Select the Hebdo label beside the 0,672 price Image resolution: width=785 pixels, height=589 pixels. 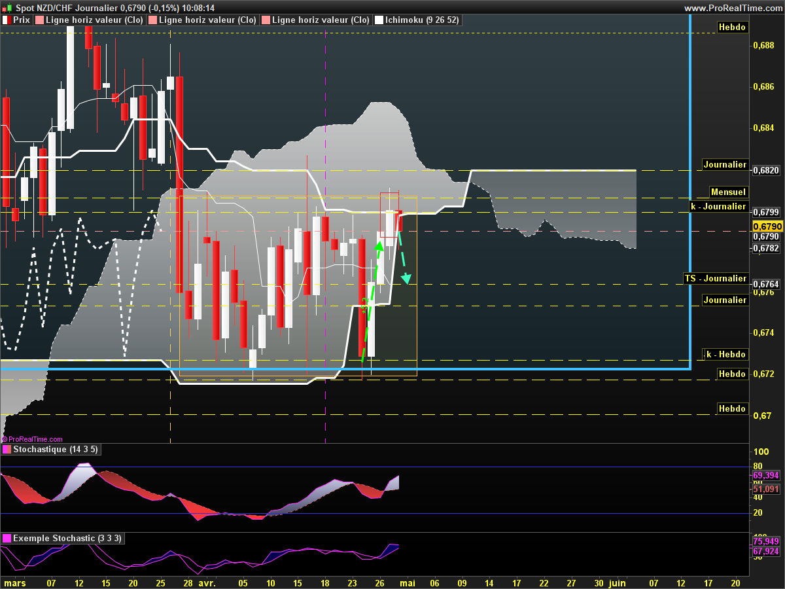click(732, 374)
